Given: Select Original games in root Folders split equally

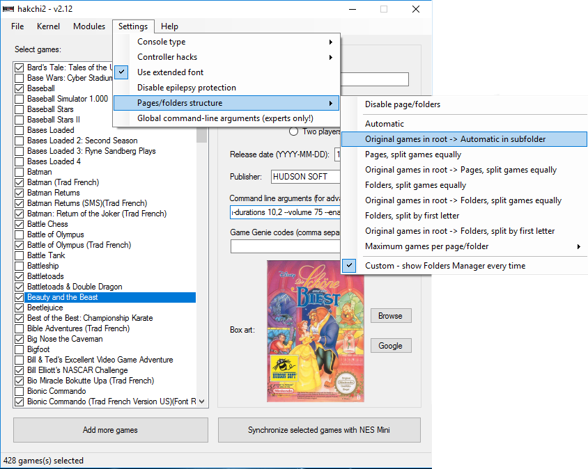Looking at the screenshot, I should coord(464,200).
